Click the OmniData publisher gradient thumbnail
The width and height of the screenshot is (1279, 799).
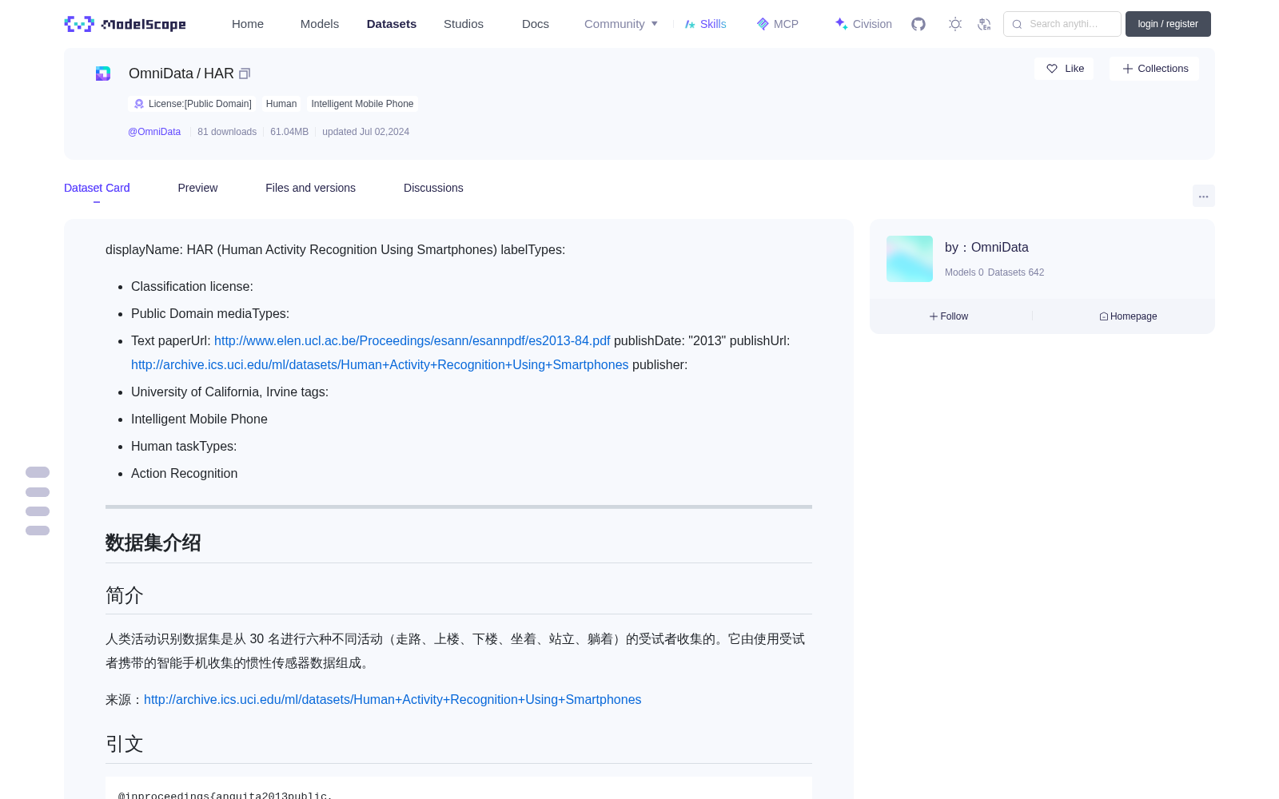[910, 259]
